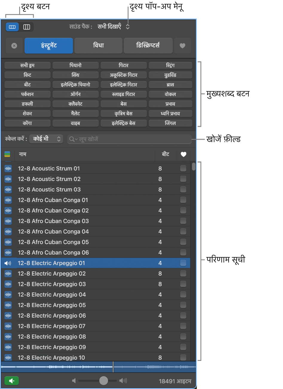Click loop icon for 12-8 Electric Arpeggio 03
This screenshot has height=389, width=283.
8,284
